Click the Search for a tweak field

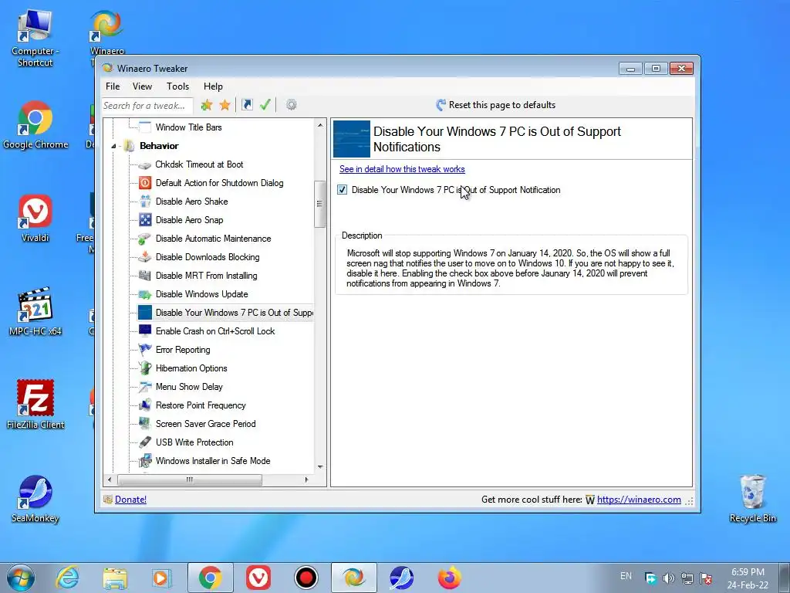pos(147,105)
